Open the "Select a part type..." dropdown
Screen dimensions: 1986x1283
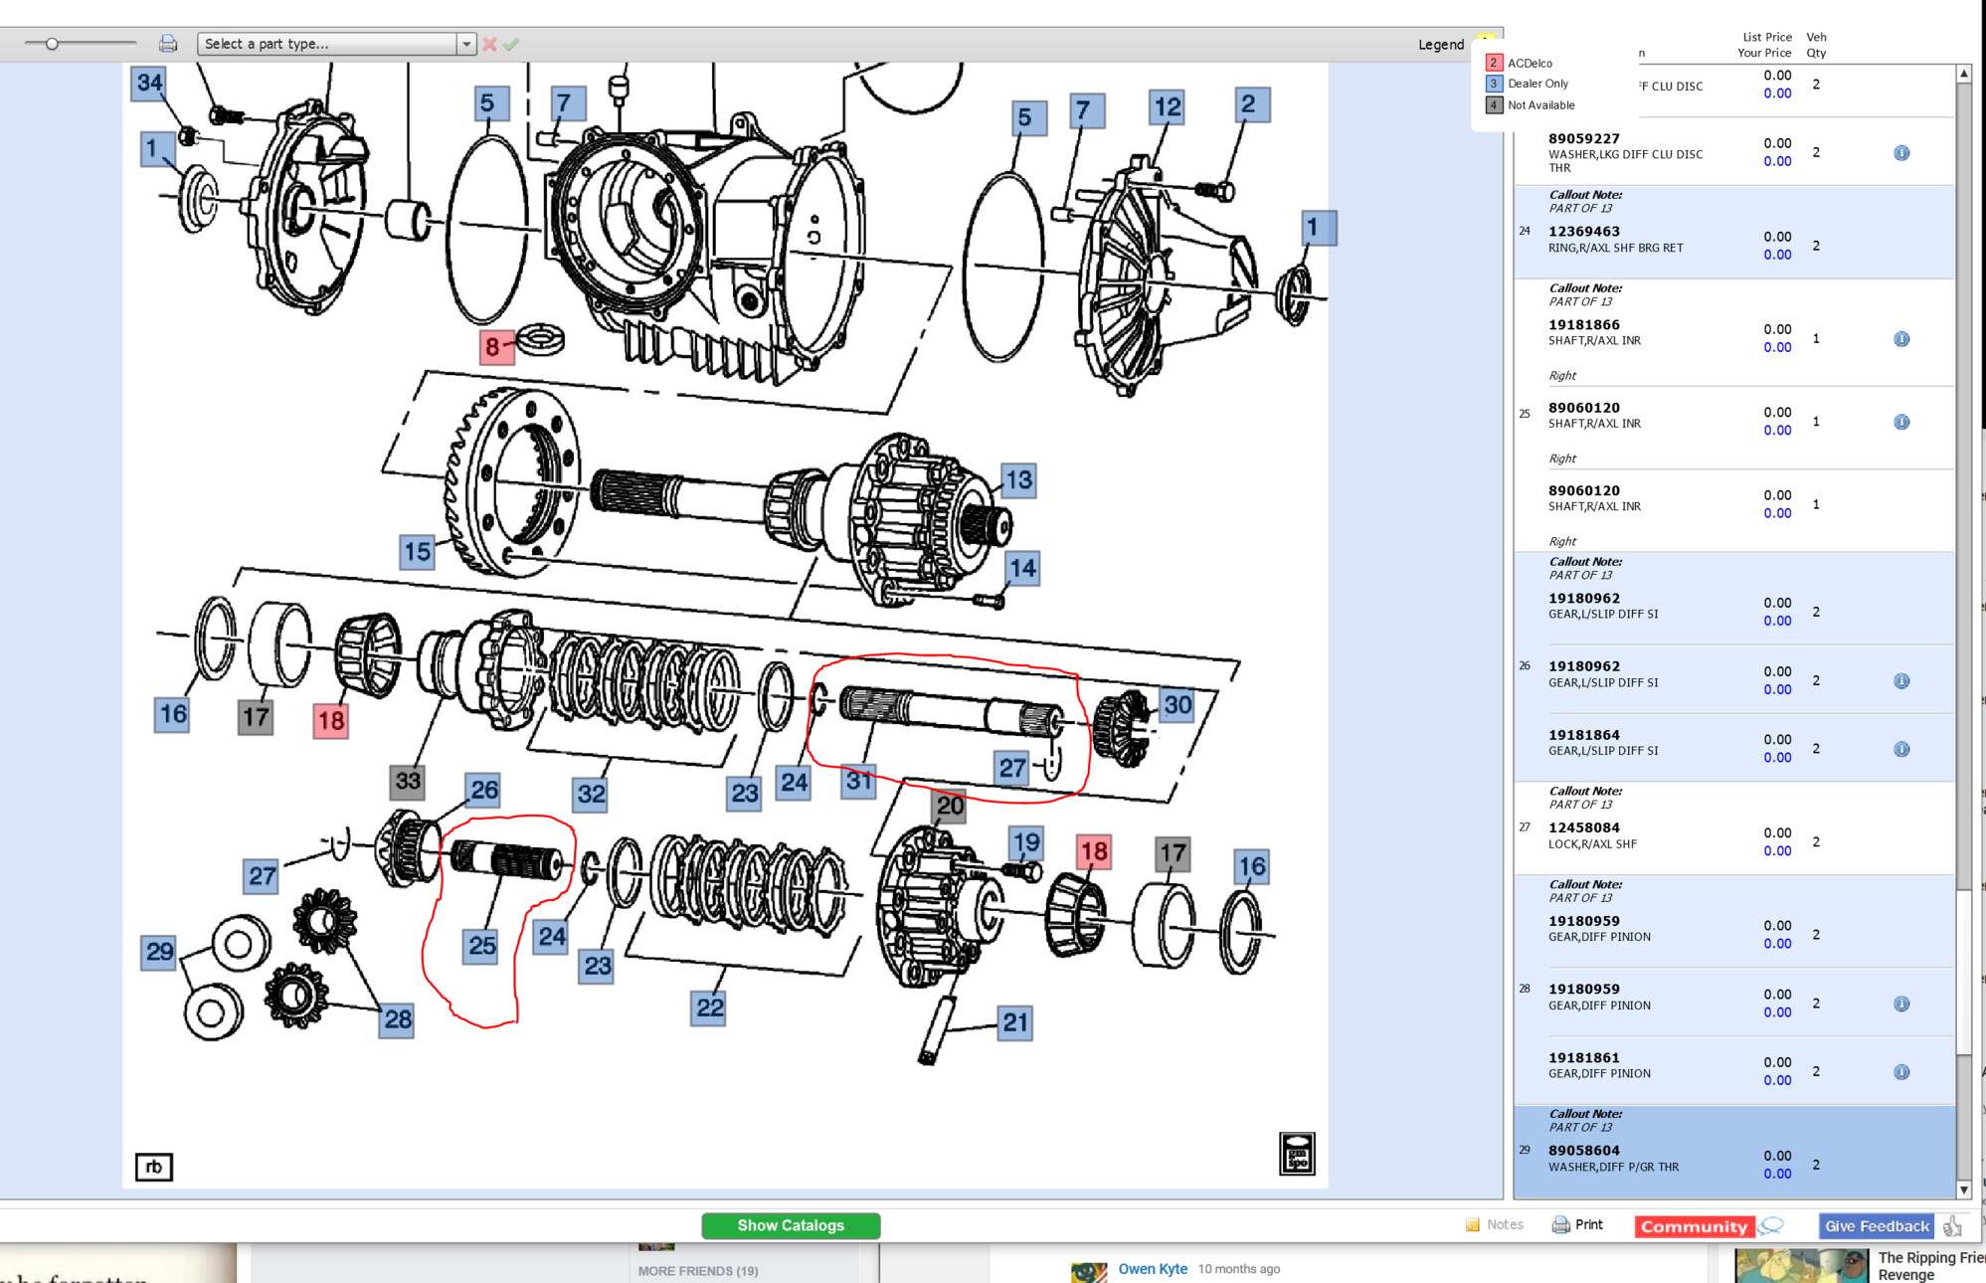pyautogui.click(x=465, y=43)
